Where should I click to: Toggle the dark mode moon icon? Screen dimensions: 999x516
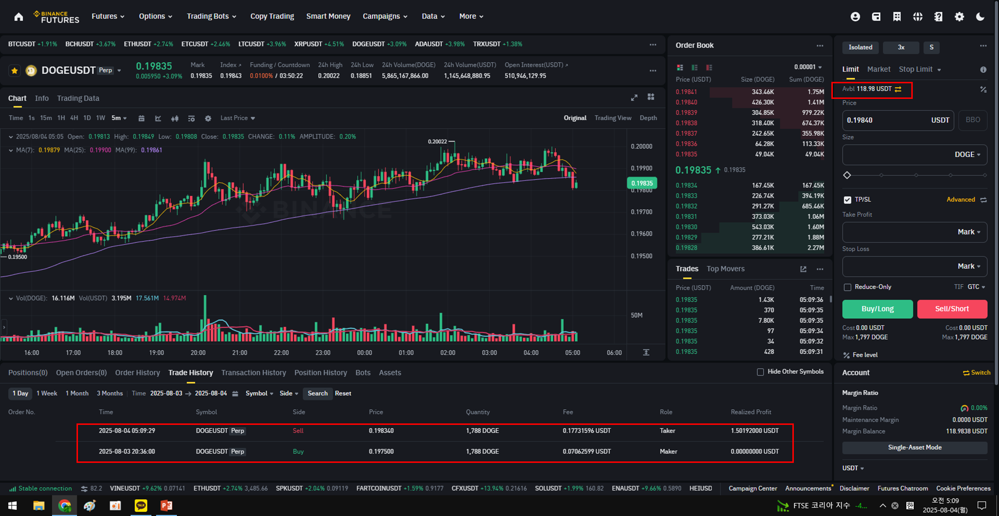pos(980,17)
